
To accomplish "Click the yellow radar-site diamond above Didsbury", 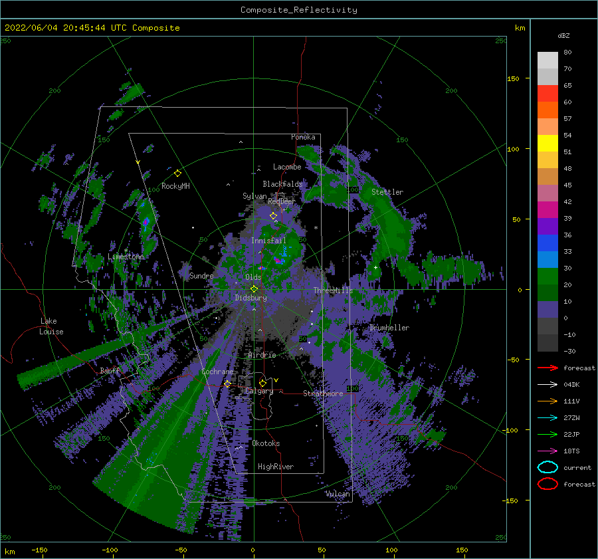I will (254, 289).
